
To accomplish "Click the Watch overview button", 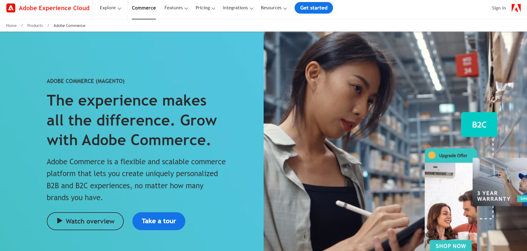I will 85,221.
